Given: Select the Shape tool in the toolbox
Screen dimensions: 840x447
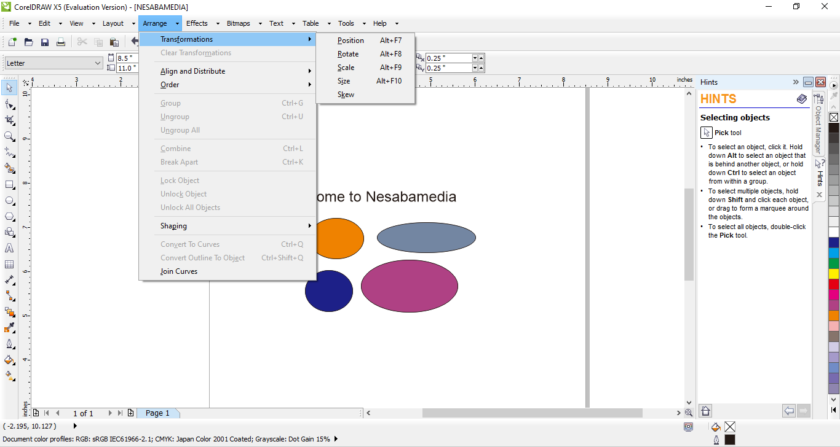Looking at the screenshot, I should [x=9, y=104].
